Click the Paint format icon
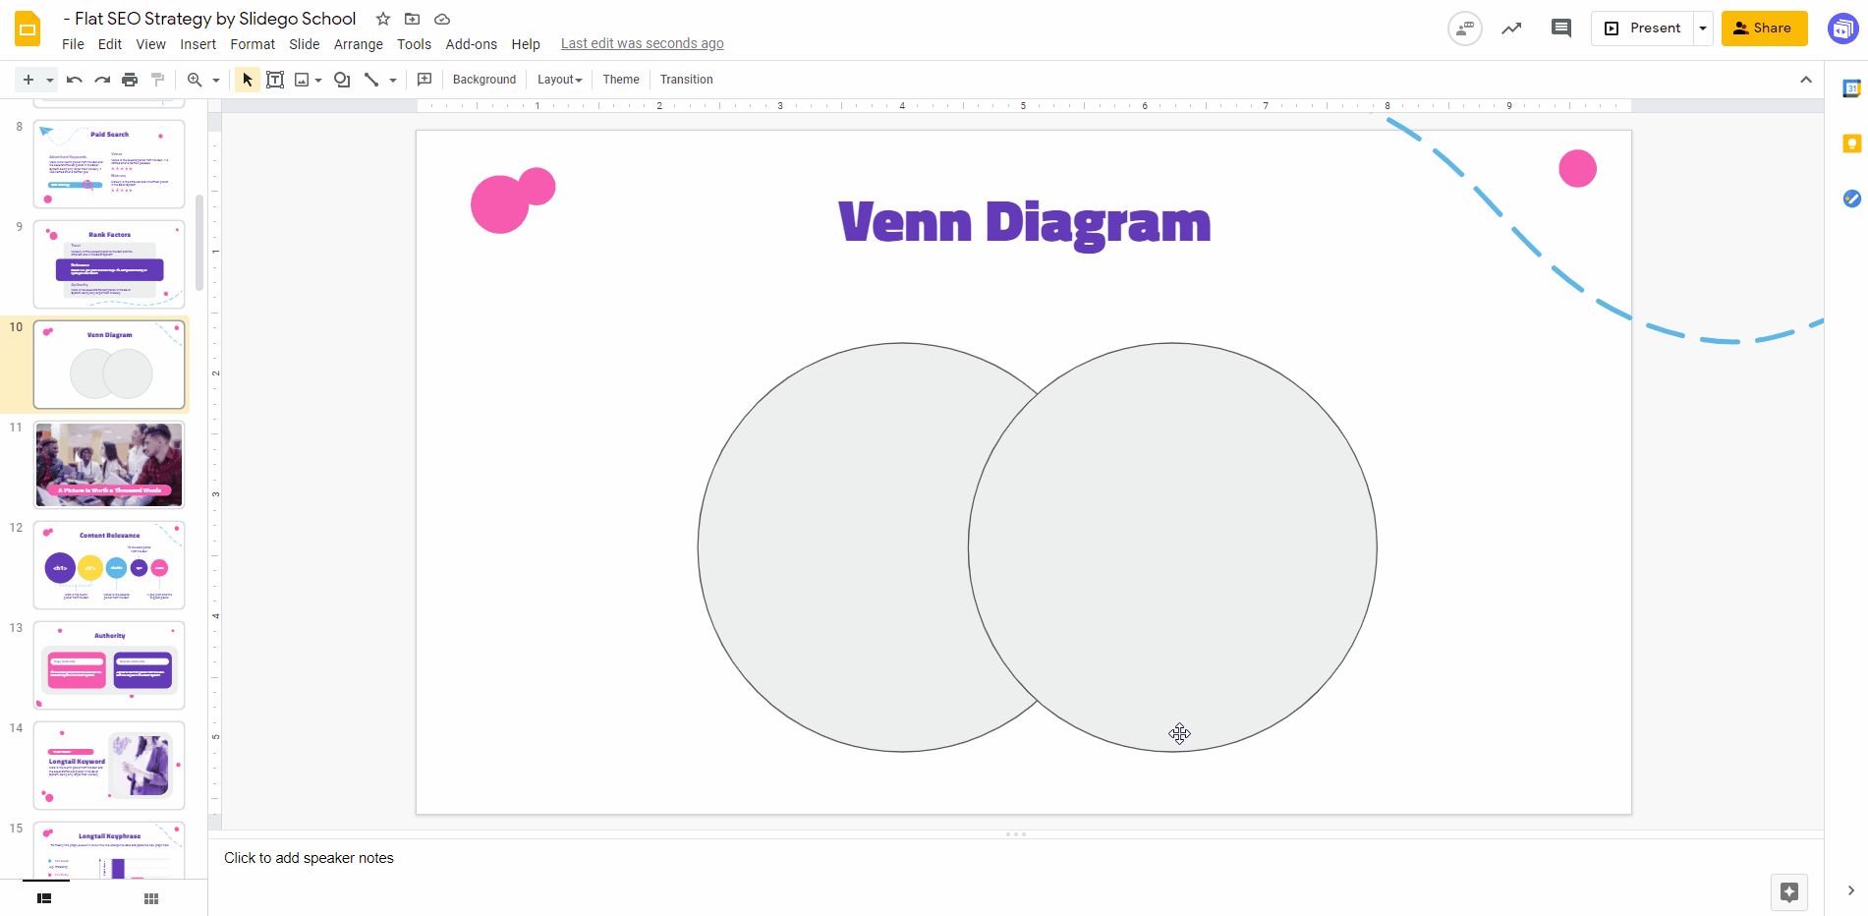This screenshot has width=1868, height=916. (157, 80)
